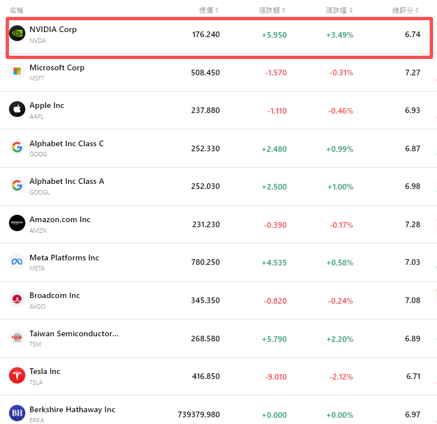Image resolution: width=437 pixels, height=424 pixels.
Task: Click the Broadcom Inc logo icon
Action: click(17, 299)
